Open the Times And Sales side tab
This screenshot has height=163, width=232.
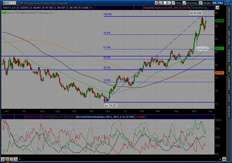(229, 17)
